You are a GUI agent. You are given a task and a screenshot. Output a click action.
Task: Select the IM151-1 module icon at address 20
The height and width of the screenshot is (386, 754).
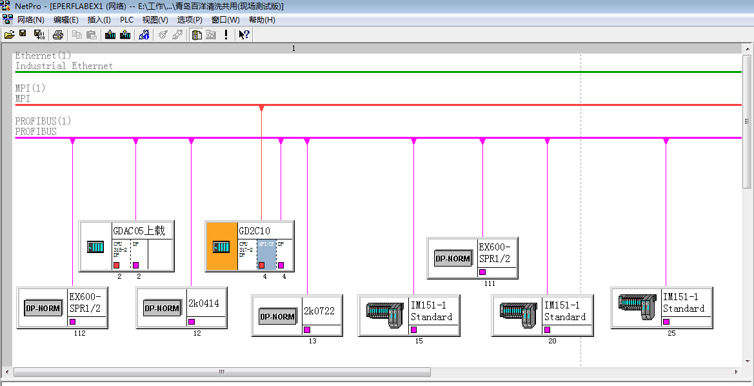(519, 315)
